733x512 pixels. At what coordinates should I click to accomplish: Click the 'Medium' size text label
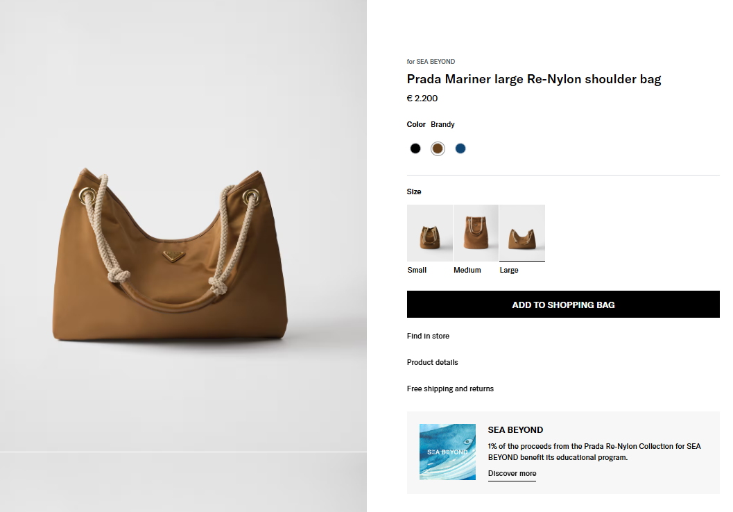coord(467,270)
